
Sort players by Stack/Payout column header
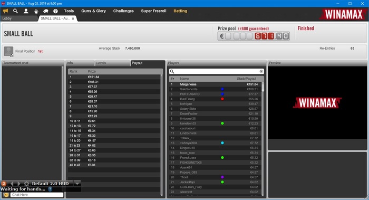click(247, 79)
